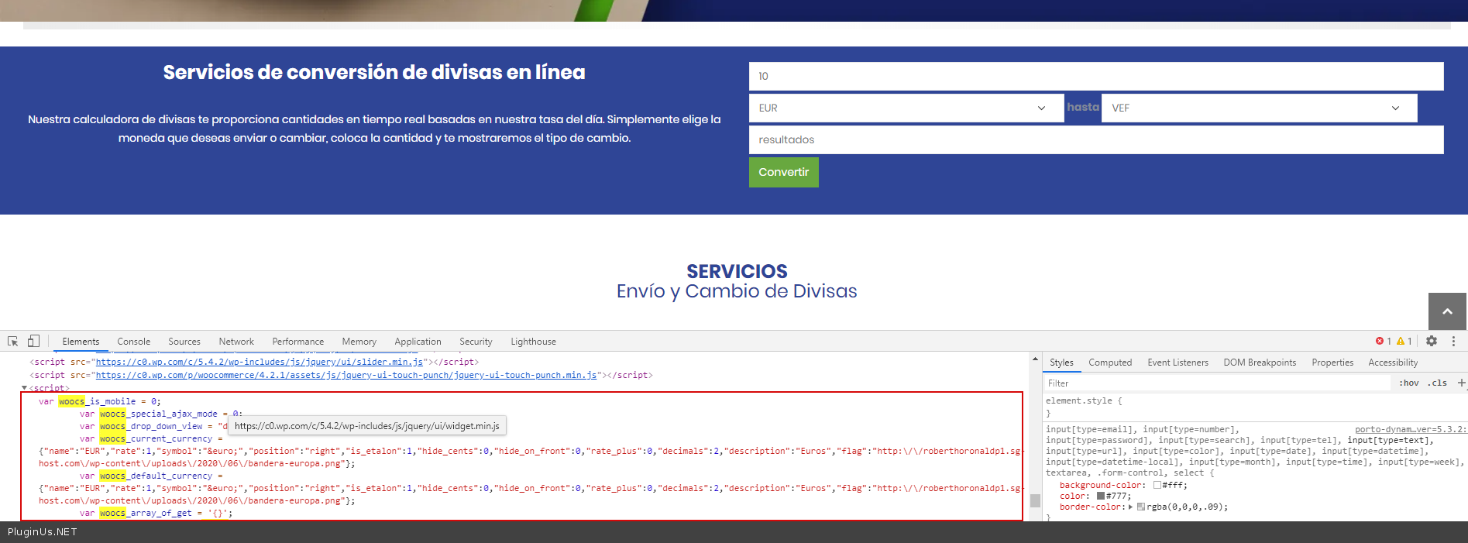1468x543 pixels.
Task: Collapse the expanded script node triangle
Action: coord(24,387)
